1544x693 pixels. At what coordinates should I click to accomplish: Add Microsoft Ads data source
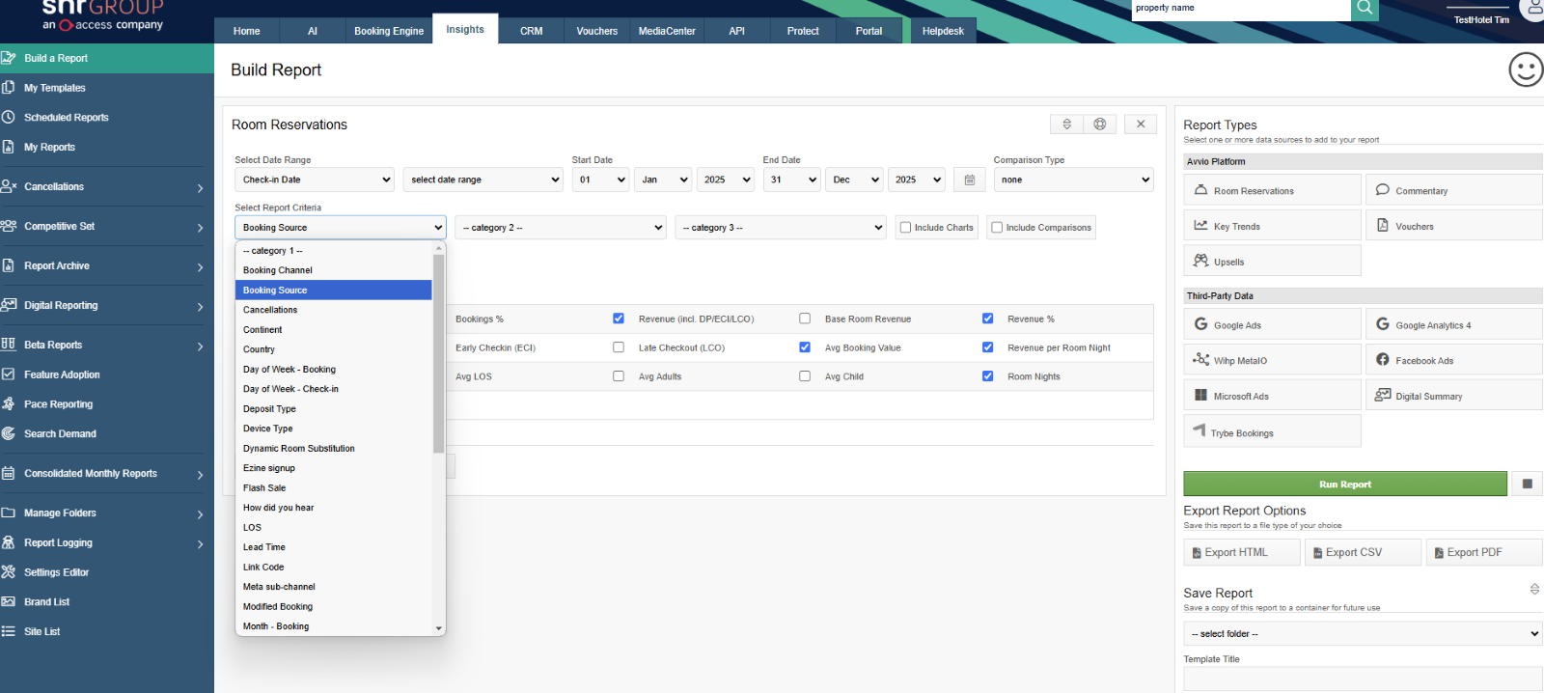(x=1272, y=395)
